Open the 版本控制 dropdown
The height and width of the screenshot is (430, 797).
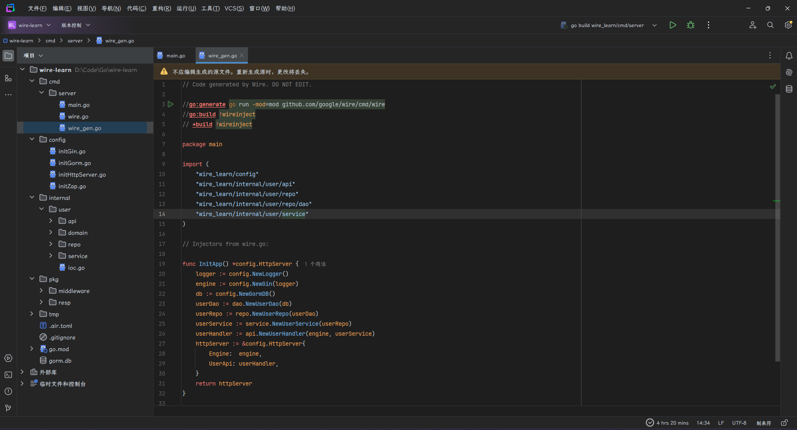[76, 25]
